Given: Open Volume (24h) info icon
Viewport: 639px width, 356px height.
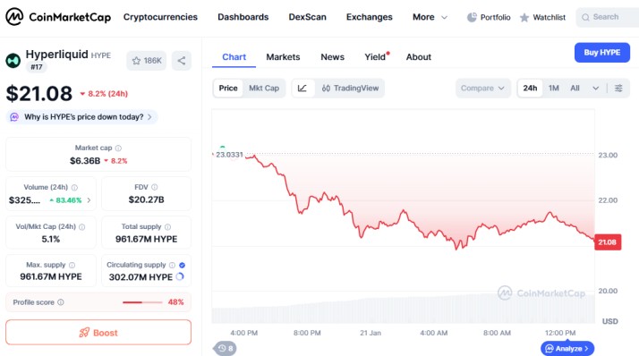Looking at the screenshot, I should point(74,187).
